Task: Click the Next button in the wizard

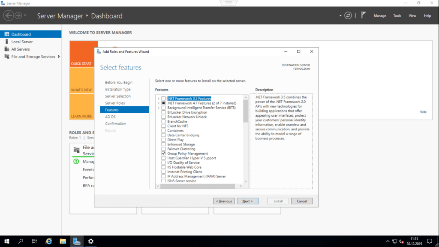Action: [x=247, y=201]
